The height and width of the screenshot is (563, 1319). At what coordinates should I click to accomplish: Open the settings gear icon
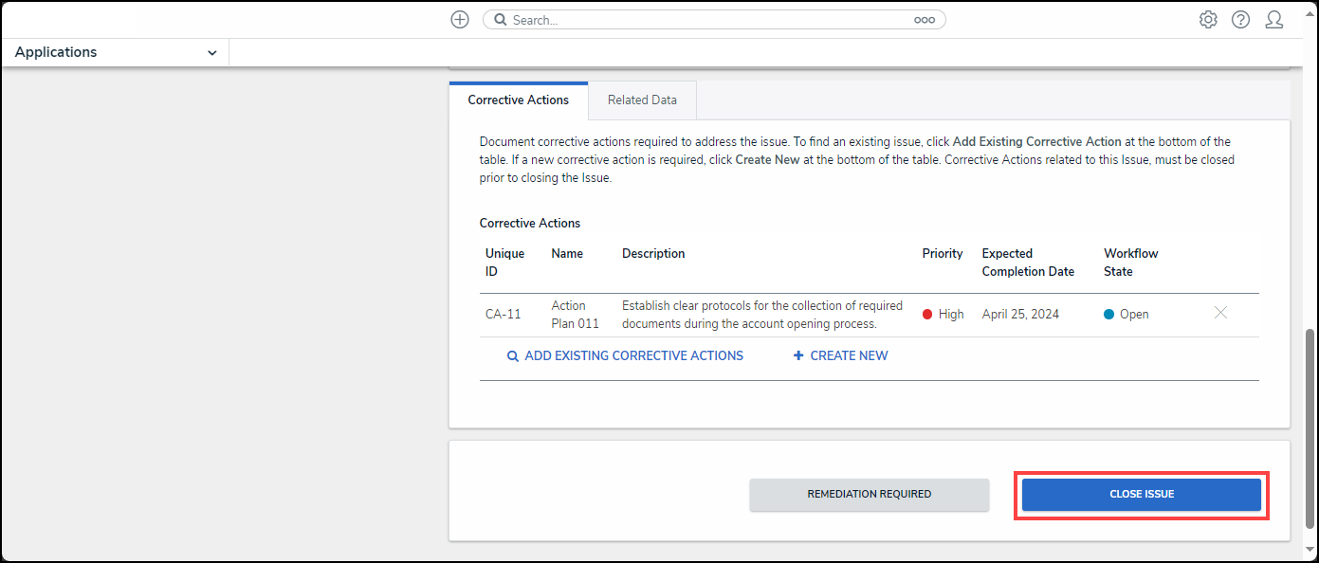(x=1208, y=20)
